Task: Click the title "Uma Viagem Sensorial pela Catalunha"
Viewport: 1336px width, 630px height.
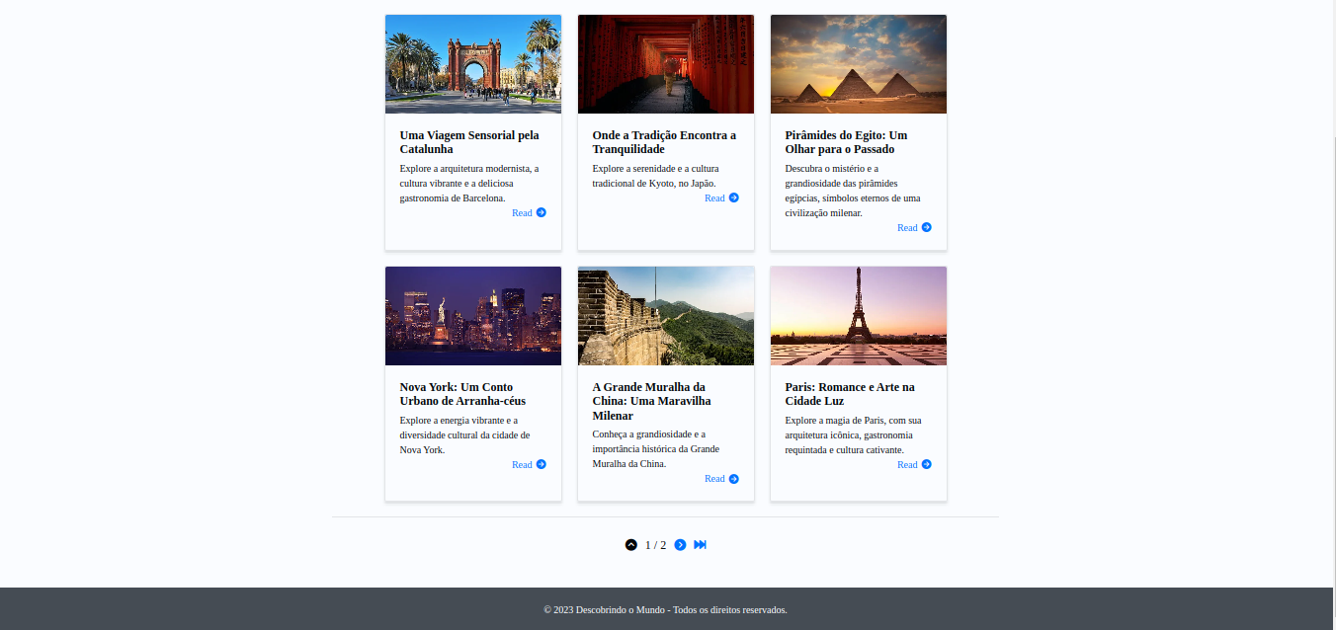Action: tap(469, 142)
